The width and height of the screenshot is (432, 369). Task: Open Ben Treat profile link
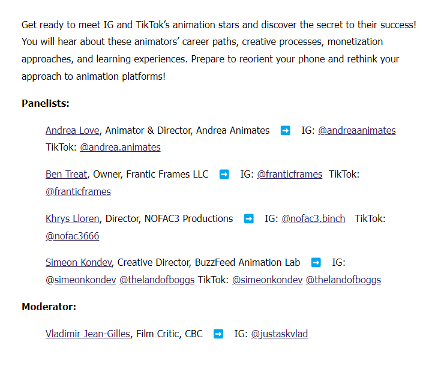click(x=67, y=175)
